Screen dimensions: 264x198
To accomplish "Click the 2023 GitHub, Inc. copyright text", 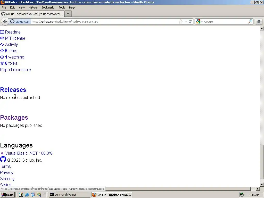I will pyautogui.click(x=24, y=160).
